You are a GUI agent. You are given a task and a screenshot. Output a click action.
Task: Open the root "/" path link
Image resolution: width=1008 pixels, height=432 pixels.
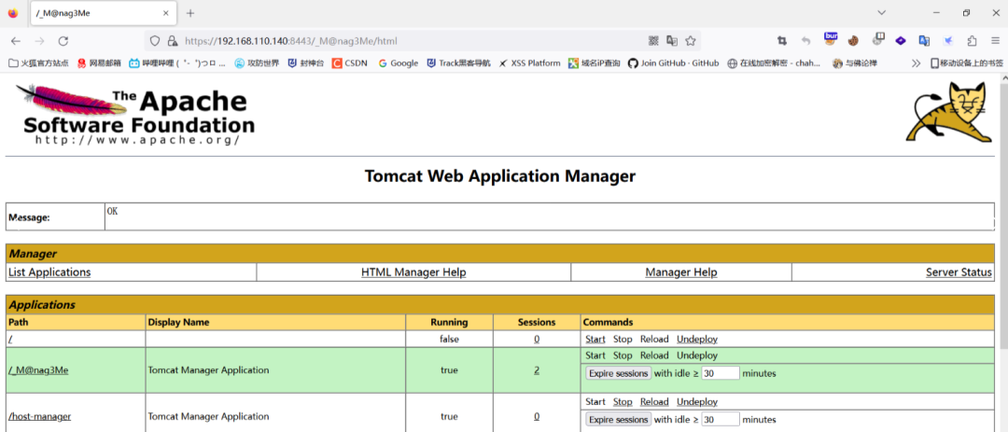point(9,339)
